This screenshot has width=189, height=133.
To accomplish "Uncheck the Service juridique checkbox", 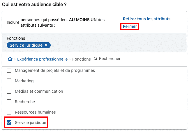I will coord(9,123).
